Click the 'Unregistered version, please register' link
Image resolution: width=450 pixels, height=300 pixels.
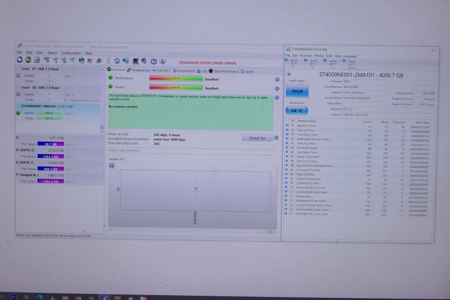coord(208,62)
